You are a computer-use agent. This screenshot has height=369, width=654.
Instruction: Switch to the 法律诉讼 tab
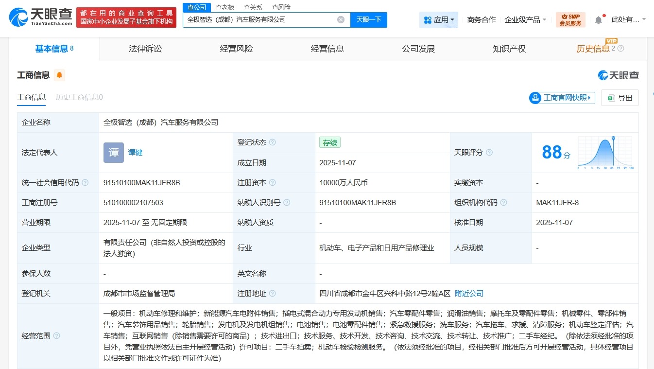point(145,49)
